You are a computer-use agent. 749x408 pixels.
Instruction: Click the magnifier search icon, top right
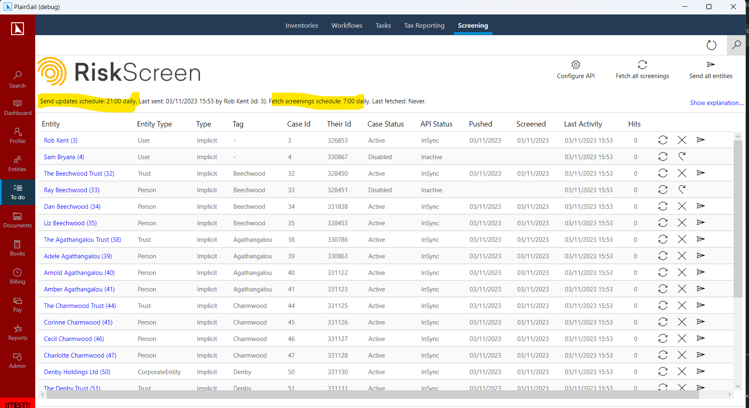(x=736, y=45)
